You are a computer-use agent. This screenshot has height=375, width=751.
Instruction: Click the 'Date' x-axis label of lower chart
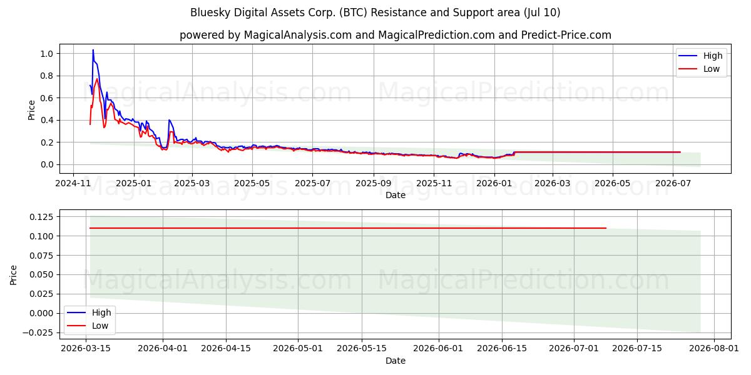pyautogui.click(x=396, y=361)
